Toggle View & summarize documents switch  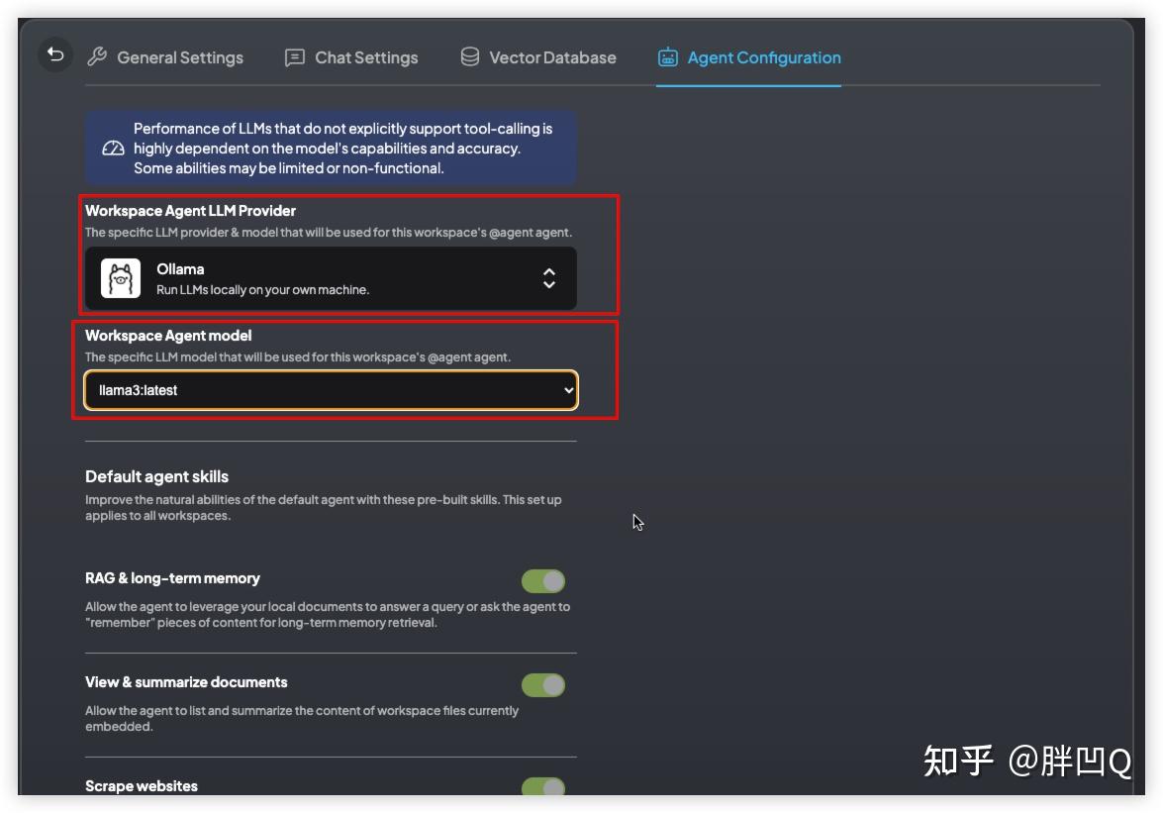(x=543, y=684)
